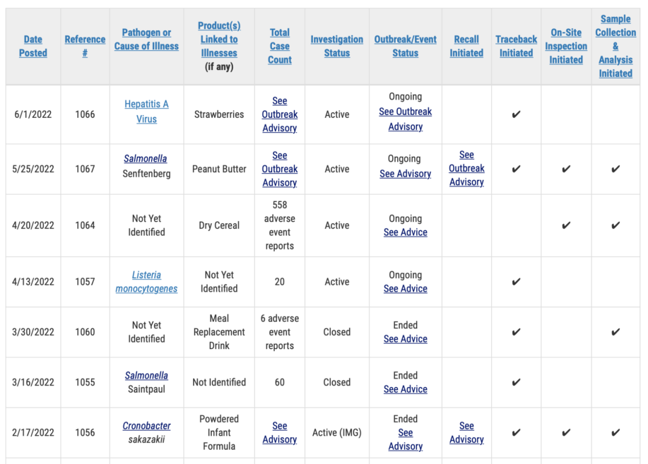This screenshot has height=464, width=648.
Task: Open See Outbreak Advisory for Peanut Butter recall
Action: (x=466, y=168)
